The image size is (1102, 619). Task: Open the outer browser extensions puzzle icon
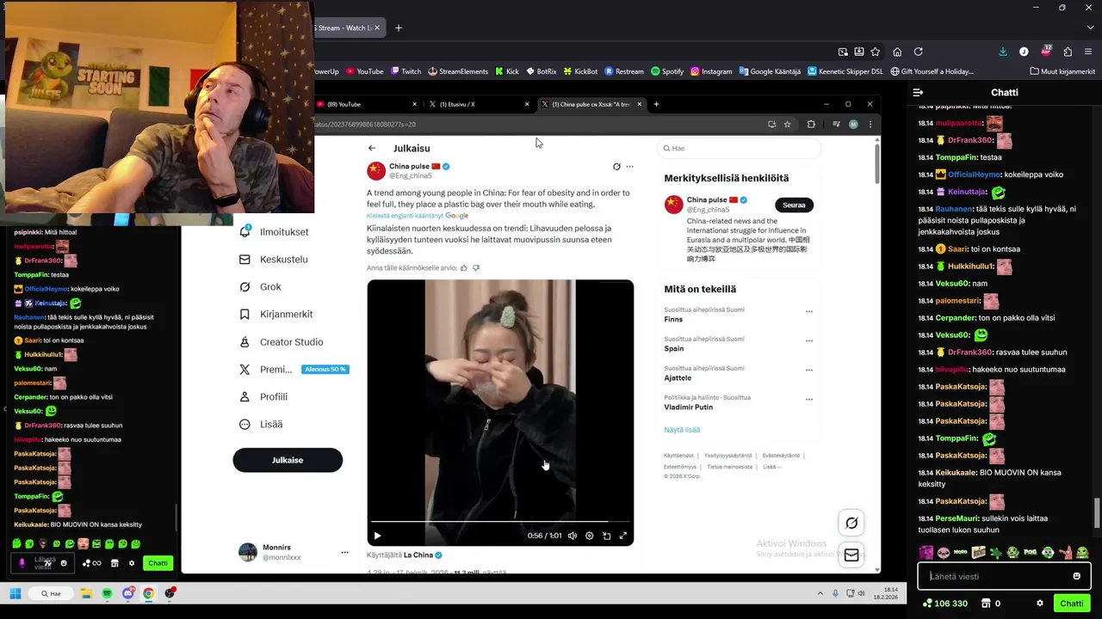1068,52
